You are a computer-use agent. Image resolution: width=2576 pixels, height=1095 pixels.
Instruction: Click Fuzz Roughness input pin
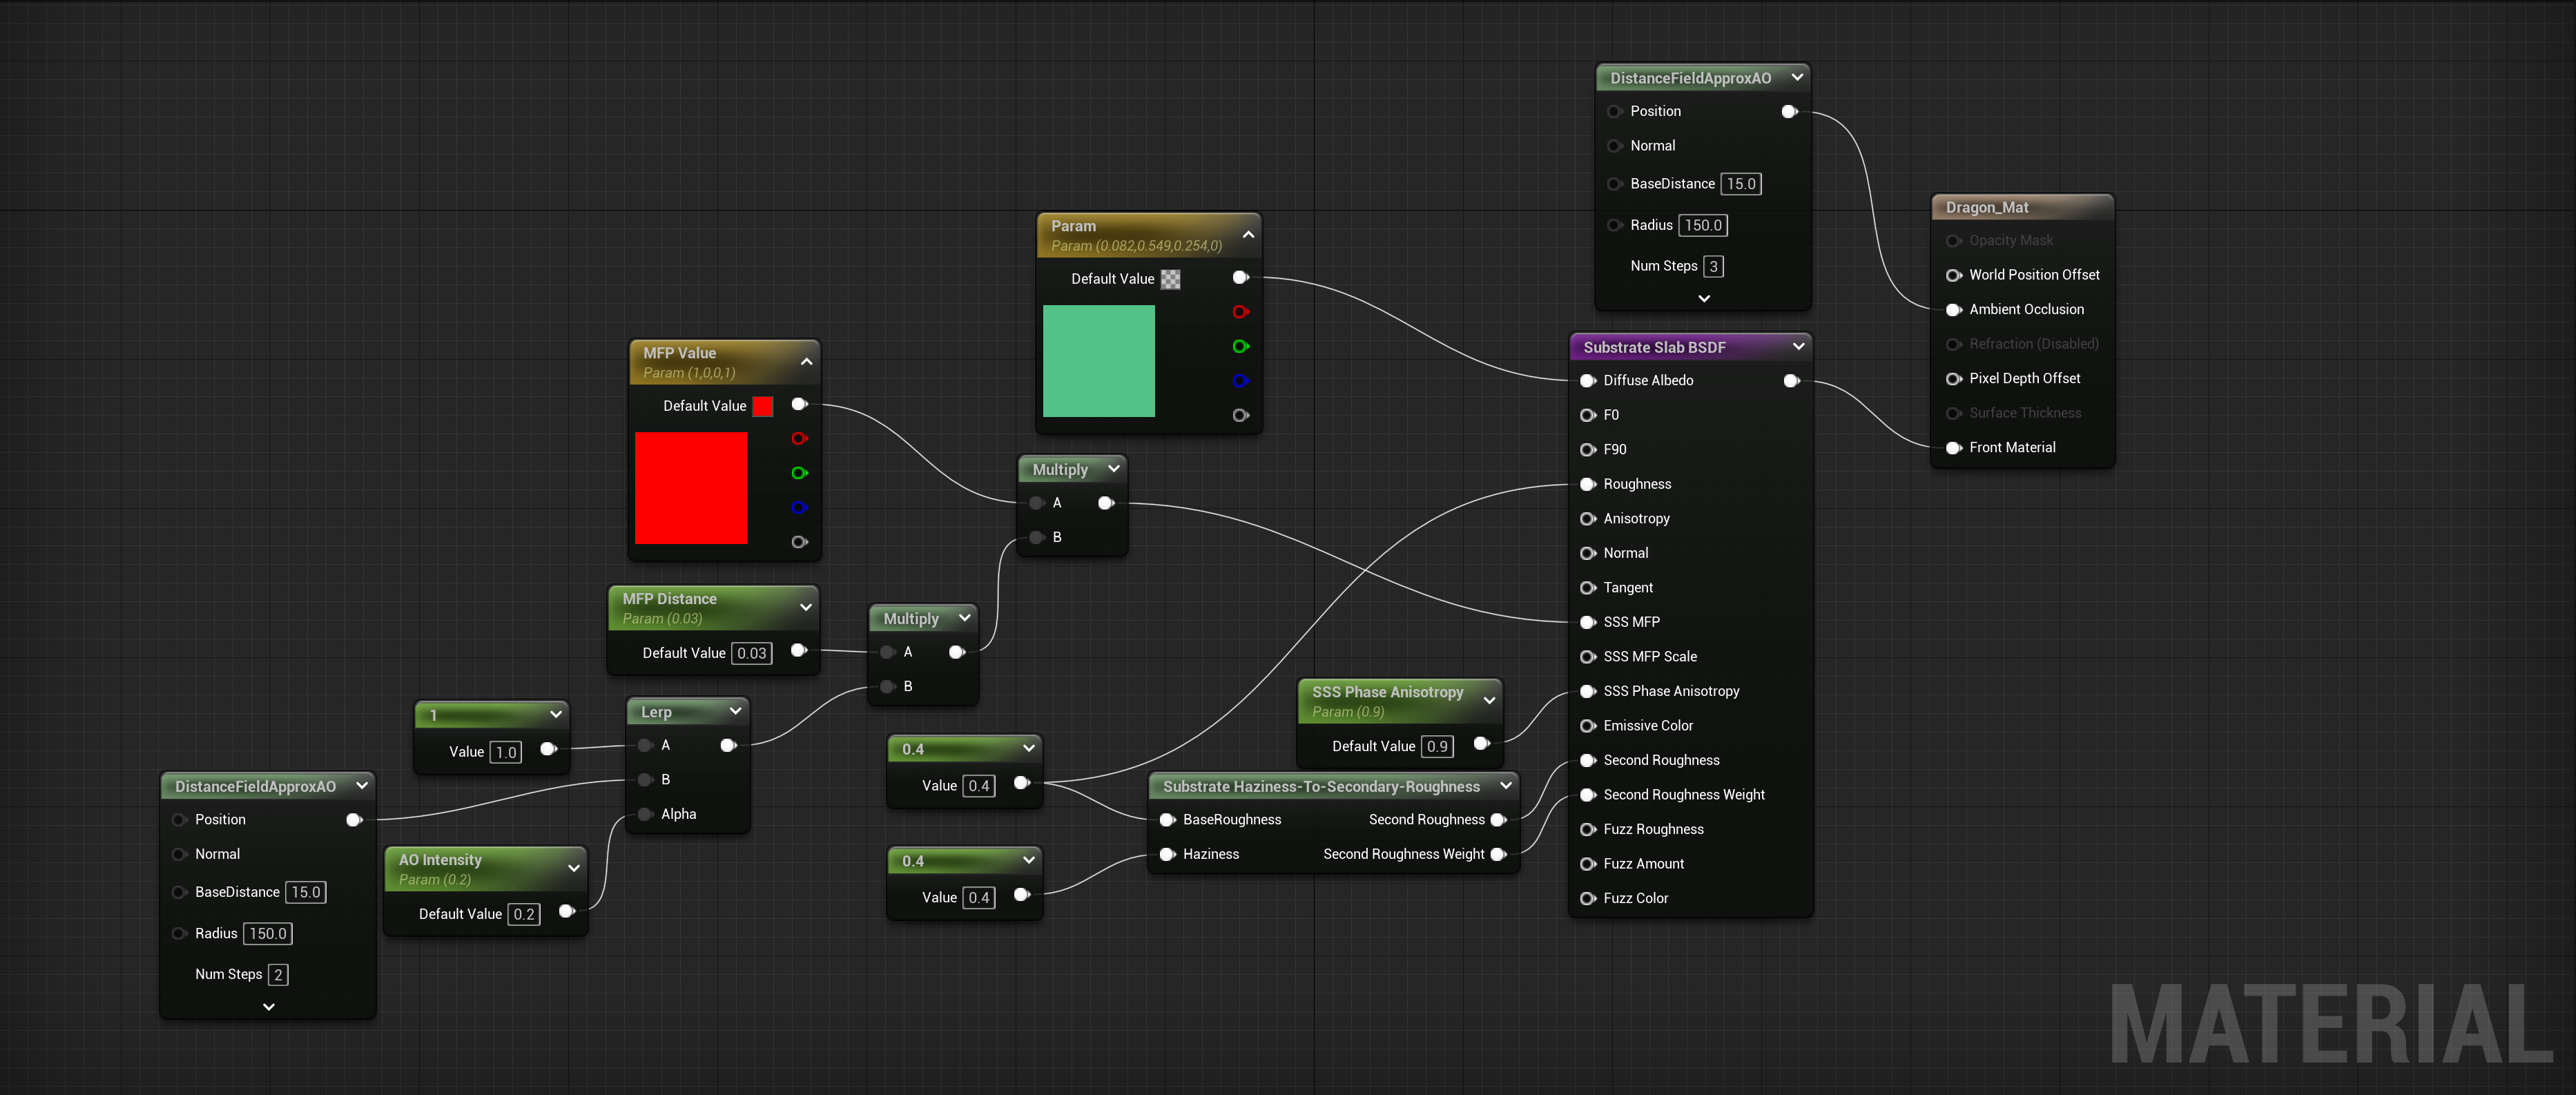1587,830
